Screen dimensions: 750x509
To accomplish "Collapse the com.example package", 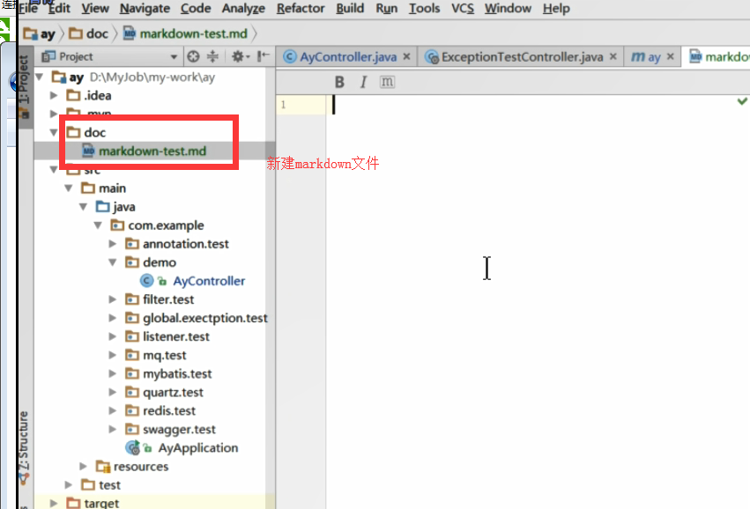I will coord(98,225).
